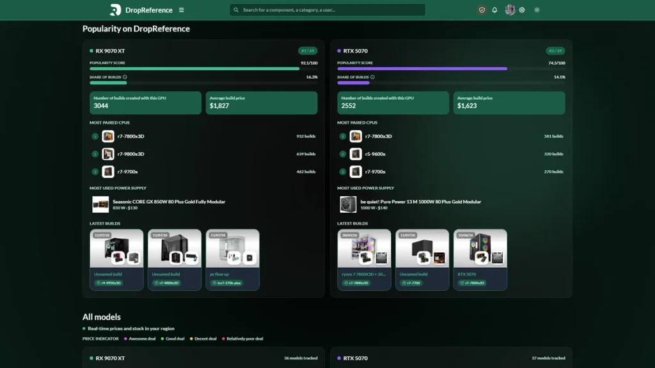The image size is (655, 368).
Task: Click RX 9070 XT heading under All models
Action: pos(110,358)
